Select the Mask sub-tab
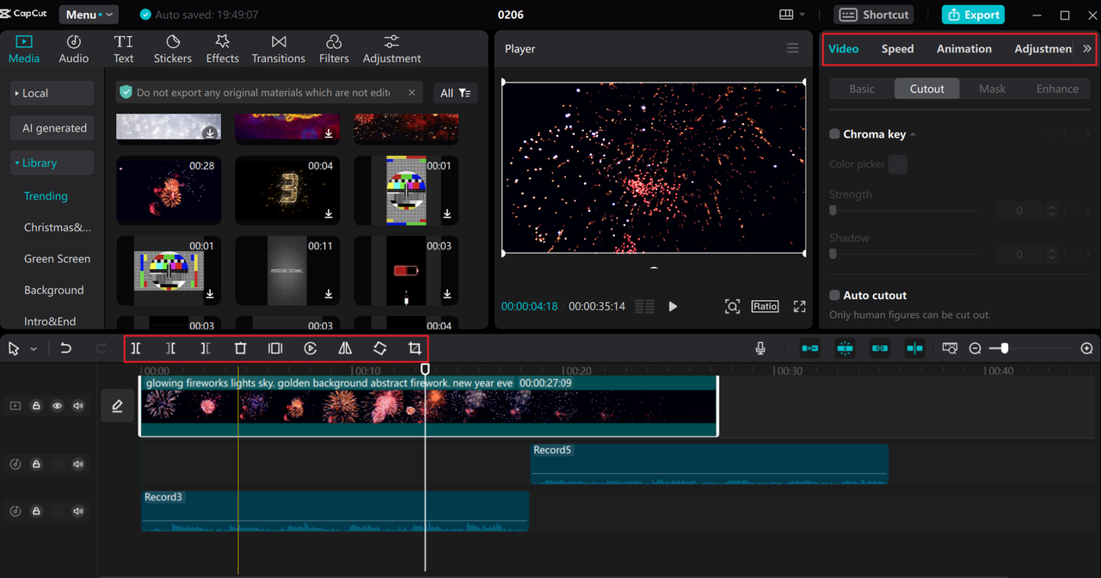The image size is (1101, 578). 992,89
